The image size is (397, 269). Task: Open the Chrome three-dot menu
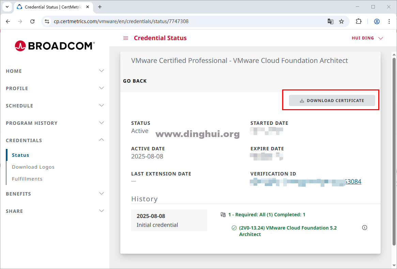point(389,21)
